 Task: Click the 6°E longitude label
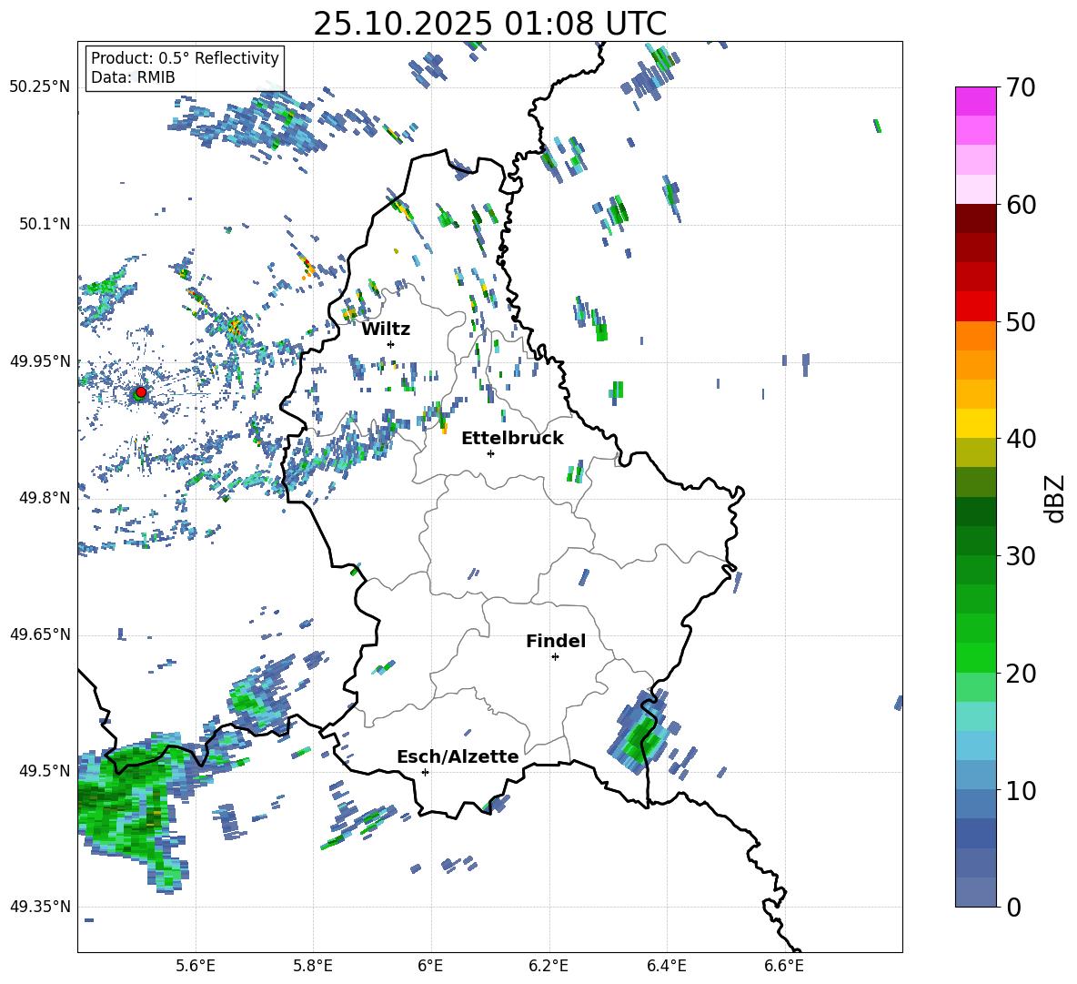(430, 966)
